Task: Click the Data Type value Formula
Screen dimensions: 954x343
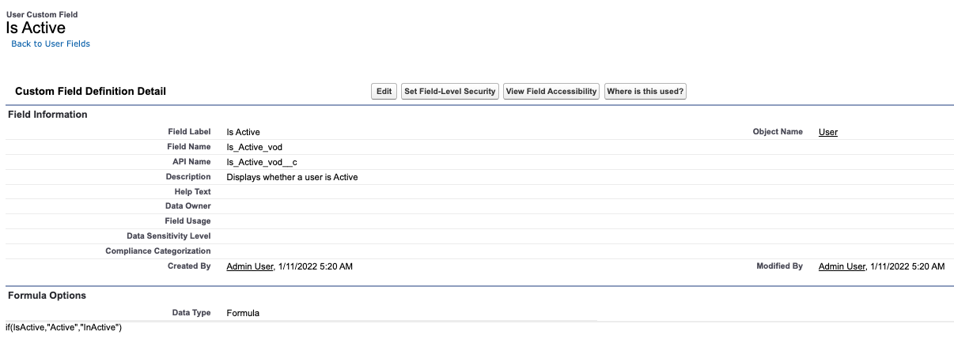Action: pos(243,313)
